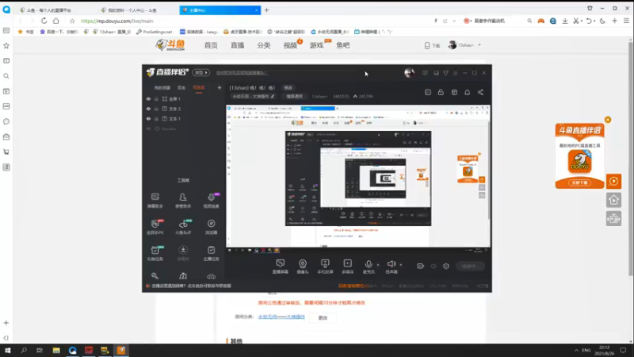Switch to the second scene tab
Screen dimensions: 634x357
coord(181,88)
